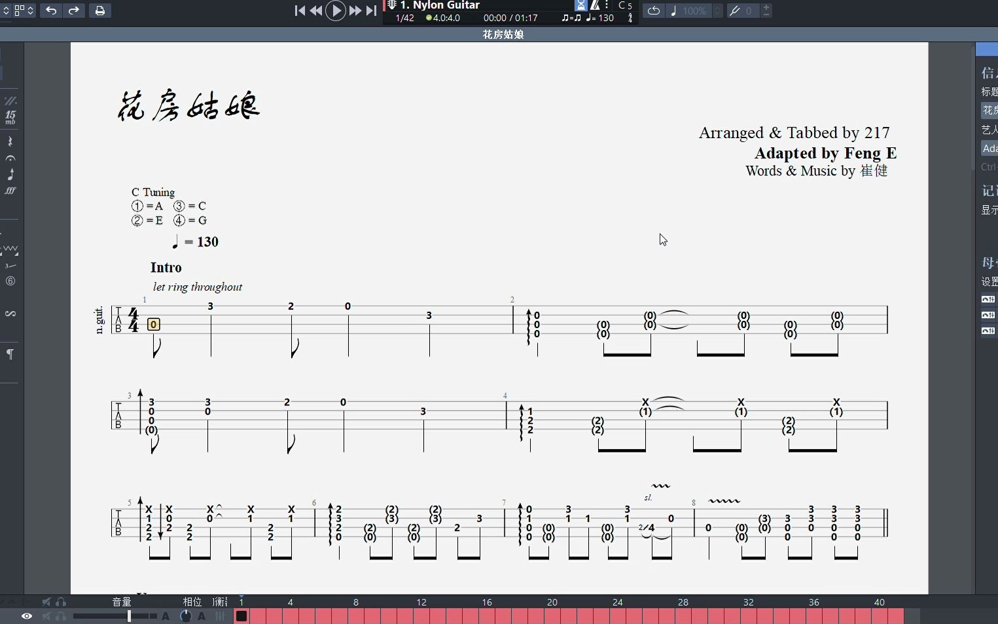Screen dimensions: 998x624
Task: Select the highlighted 0 note in bar 1
Action: (153, 324)
